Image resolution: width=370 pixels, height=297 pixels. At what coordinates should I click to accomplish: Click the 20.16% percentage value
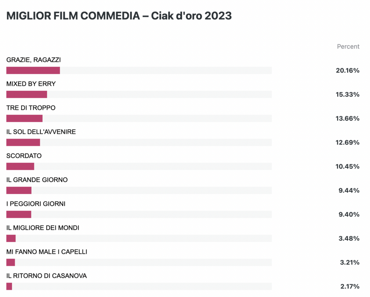[348, 71]
